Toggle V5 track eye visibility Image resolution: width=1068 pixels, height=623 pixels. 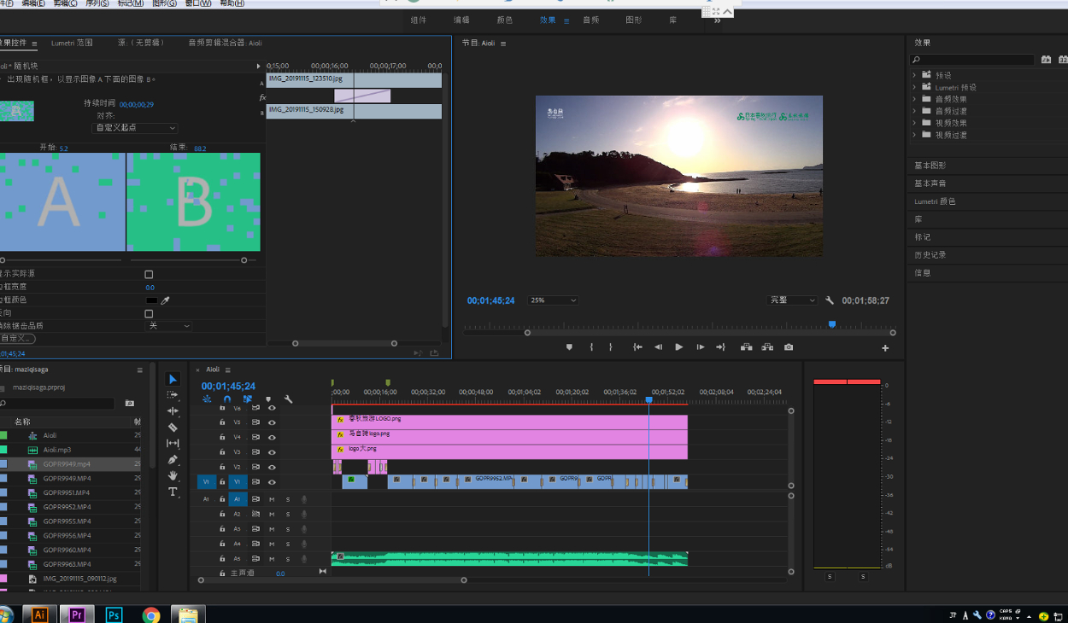coord(272,422)
